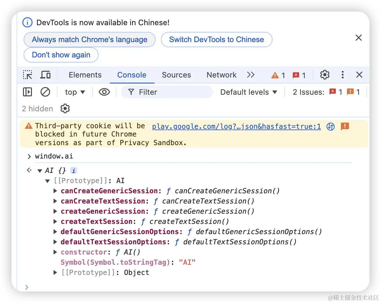This screenshot has height=303, width=381.
Task: Click the error count badge in tab bar
Action: pos(299,75)
